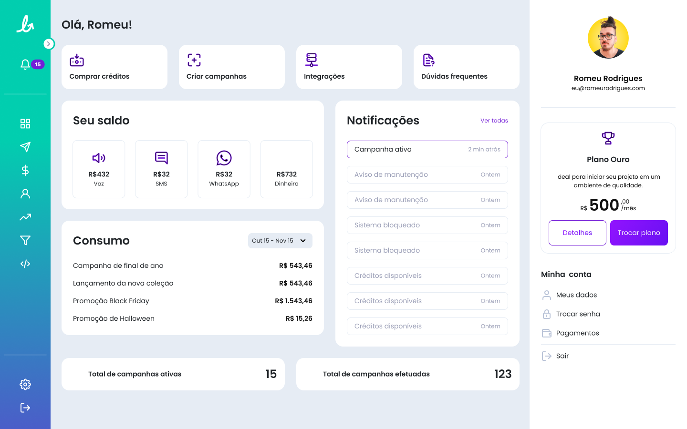Open the paper plane campaigns icon
Image resolution: width=687 pixels, height=429 pixels.
[x=25, y=147]
